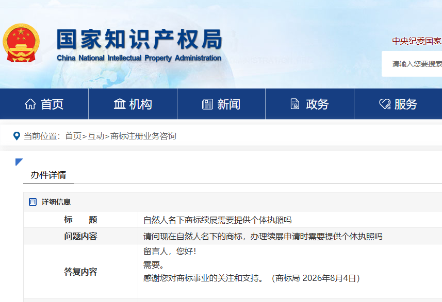Click the English name China National Intellectual Property Administration
442x302 pixels.
tap(139, 58)
